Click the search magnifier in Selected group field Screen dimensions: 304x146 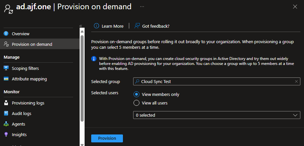tap(137, 81)
